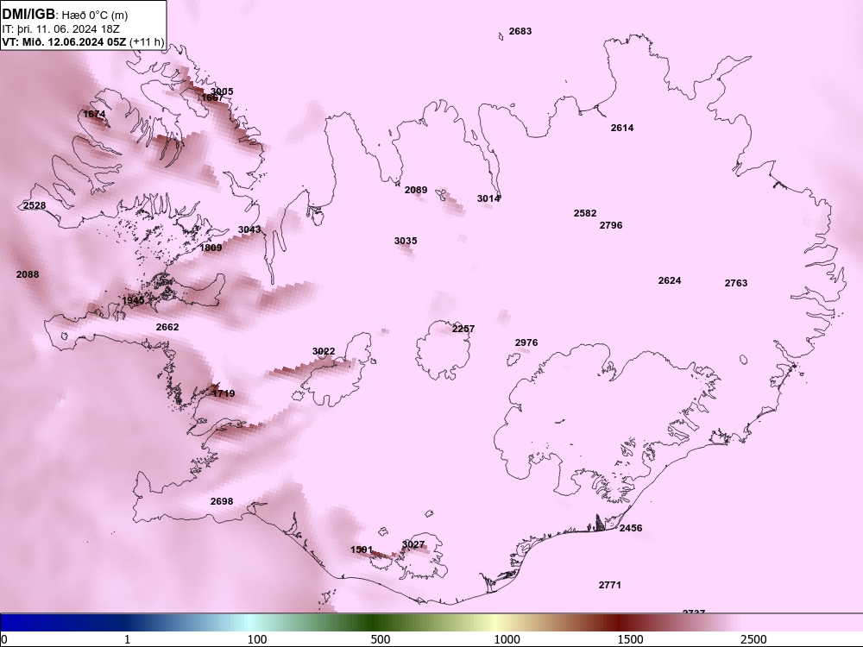Select the 2582 height value
This screenshot has height=647, width=863.
tap(585, 213)
